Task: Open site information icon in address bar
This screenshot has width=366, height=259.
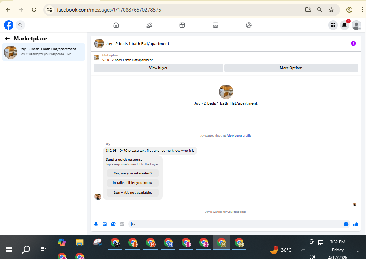Action: (x=50, y=10)
